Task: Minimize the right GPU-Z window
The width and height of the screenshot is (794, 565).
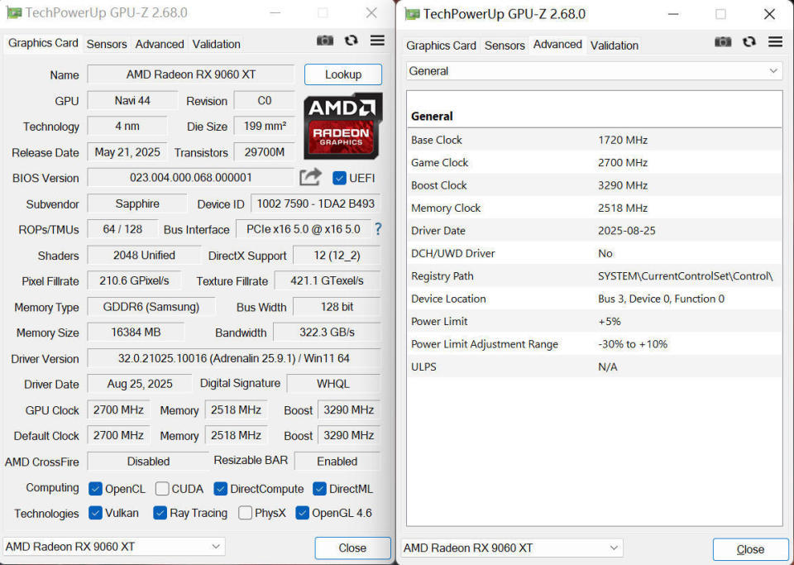Action: click(673, 14)
